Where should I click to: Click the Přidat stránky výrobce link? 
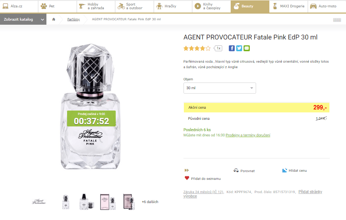(311, 192)
